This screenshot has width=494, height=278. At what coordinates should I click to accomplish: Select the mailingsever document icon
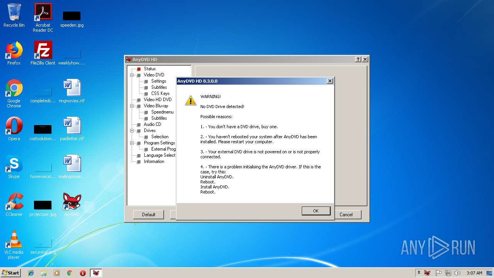coord(72,167)
